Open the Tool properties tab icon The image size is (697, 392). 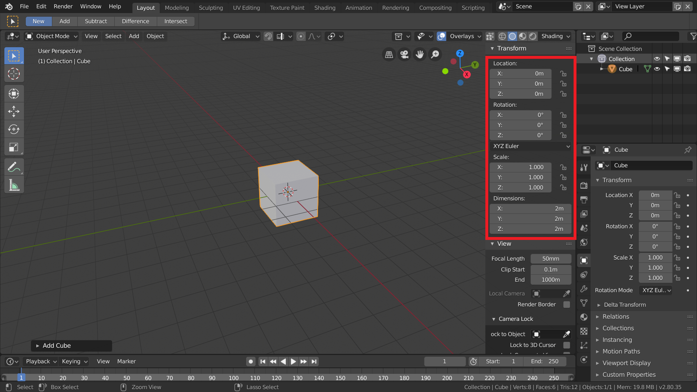point(584,167)
